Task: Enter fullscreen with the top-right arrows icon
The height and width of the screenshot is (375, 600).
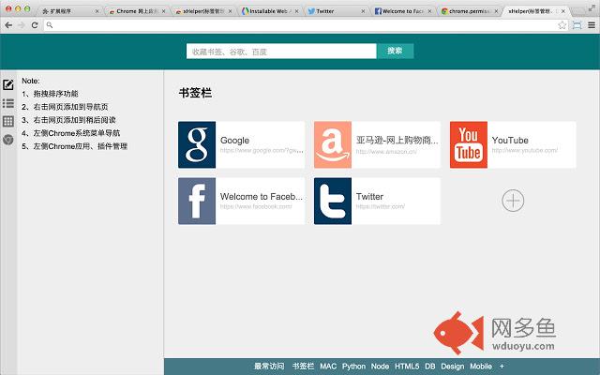Action: coord(592,8)
